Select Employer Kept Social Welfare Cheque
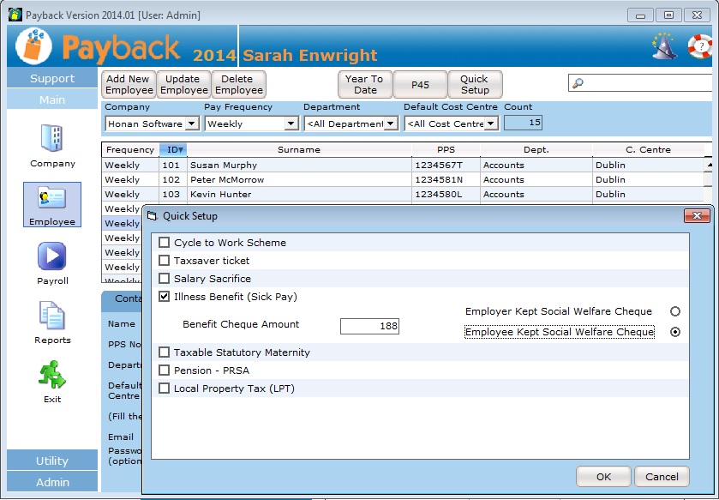This screenshot has height=500, width=719. pyautogui.click(x=675, y=312)
